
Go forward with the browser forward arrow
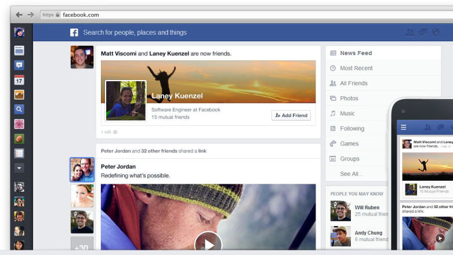pos(31,14)
